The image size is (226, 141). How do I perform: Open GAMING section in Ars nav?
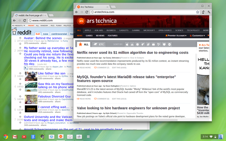click(x=136, y=30)
